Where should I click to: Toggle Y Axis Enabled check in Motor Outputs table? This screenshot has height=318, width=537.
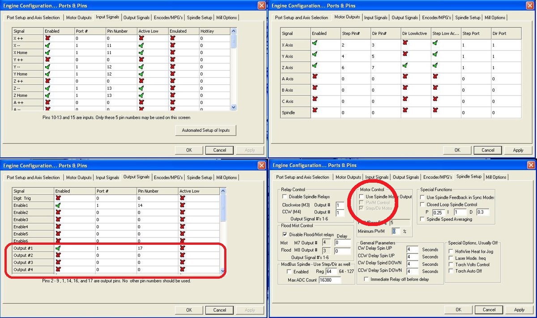pyautogui.click(x=315, y=54)
